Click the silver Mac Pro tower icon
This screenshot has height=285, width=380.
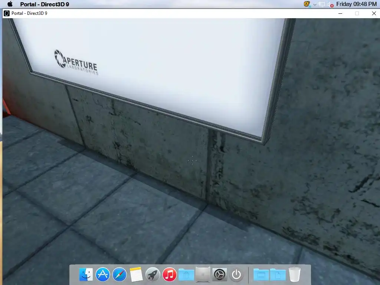pos(203,275)
